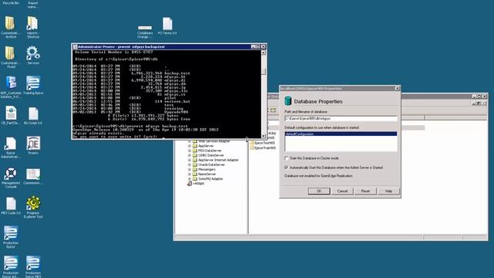The image size is (494, 278).
Task: Click OK in Database Properties dialog
Action: click(319, 191)
